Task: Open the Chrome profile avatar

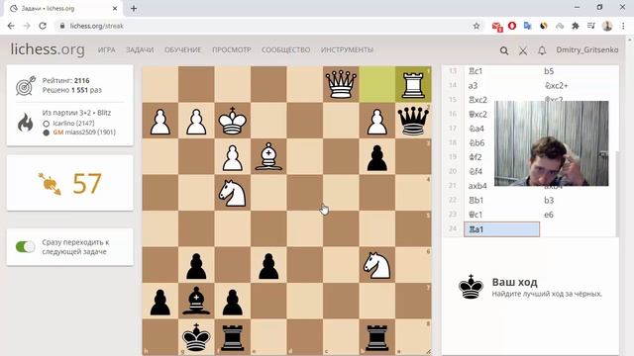Action: [x=607, y=26]
